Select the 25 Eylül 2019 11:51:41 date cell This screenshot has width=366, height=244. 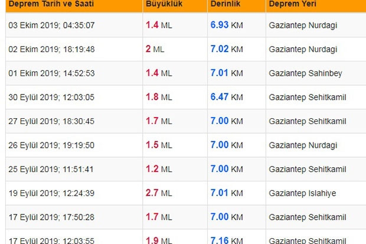click(51, 170)
